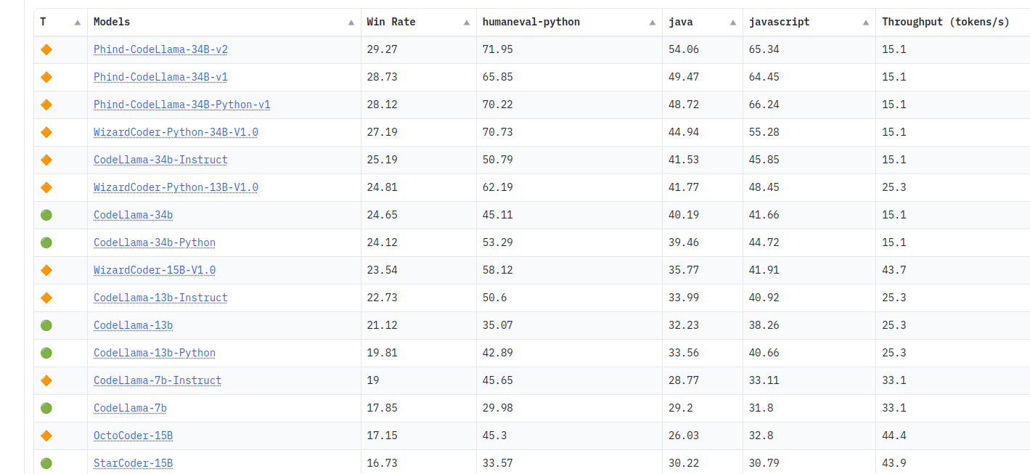Sort by the java column arrow
The height and width of the screenshot is (474, 1030).
click(x=733, y=23)
